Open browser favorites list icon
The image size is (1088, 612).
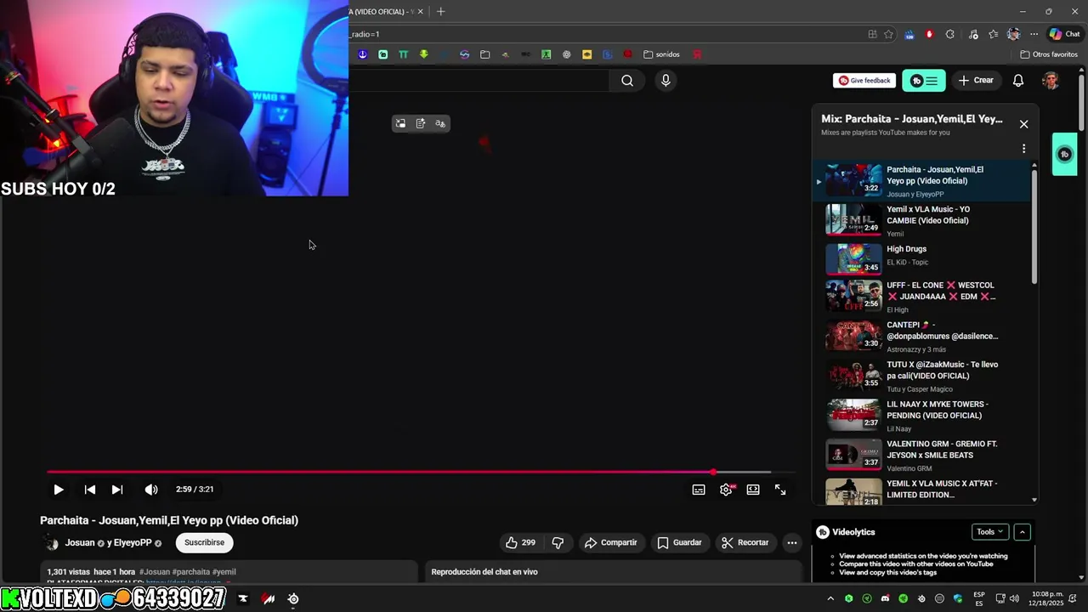click(x=993, y=34)
